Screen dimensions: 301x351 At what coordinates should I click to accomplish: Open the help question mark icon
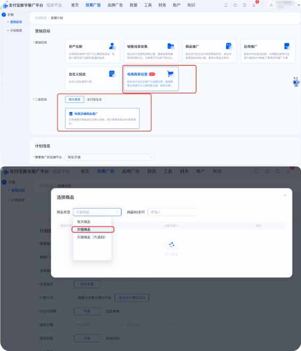click(x=235, y=5)
